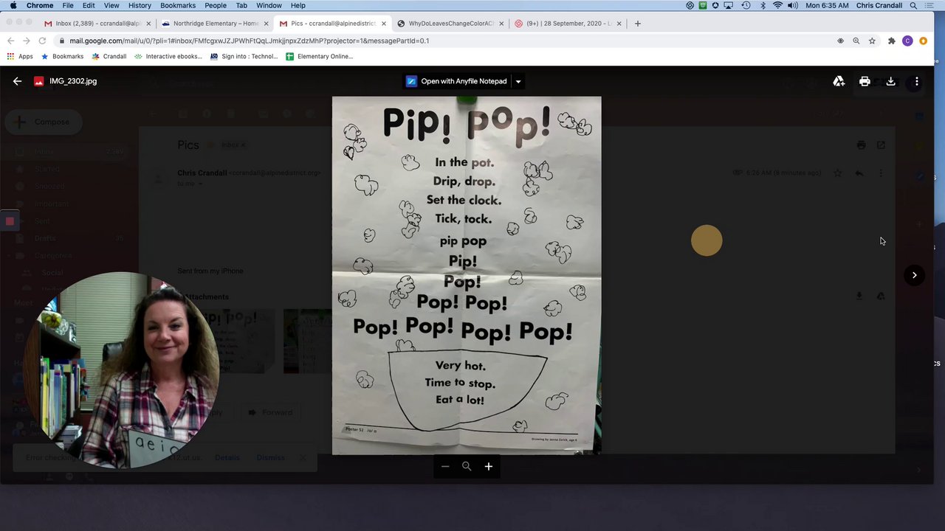Open the viewer's three-dot more actions menu

coord(916,81)
